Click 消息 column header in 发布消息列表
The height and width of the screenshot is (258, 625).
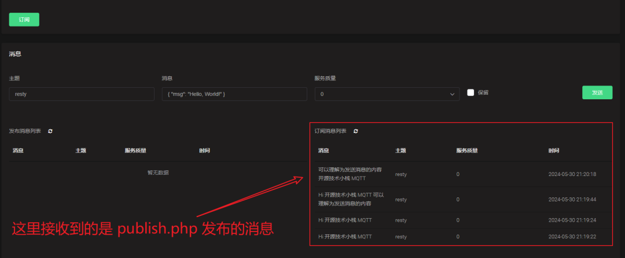18,151
